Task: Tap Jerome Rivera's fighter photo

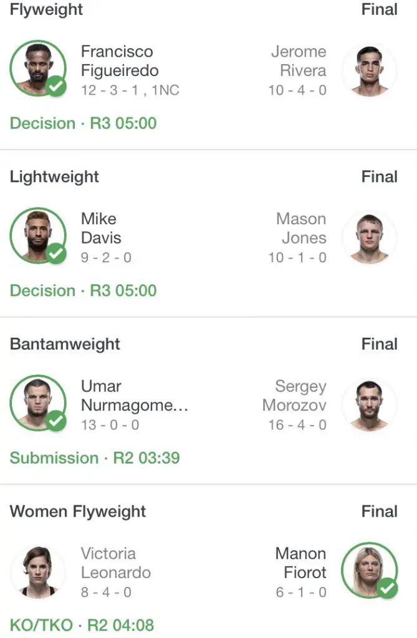Action: click(370, 70)
